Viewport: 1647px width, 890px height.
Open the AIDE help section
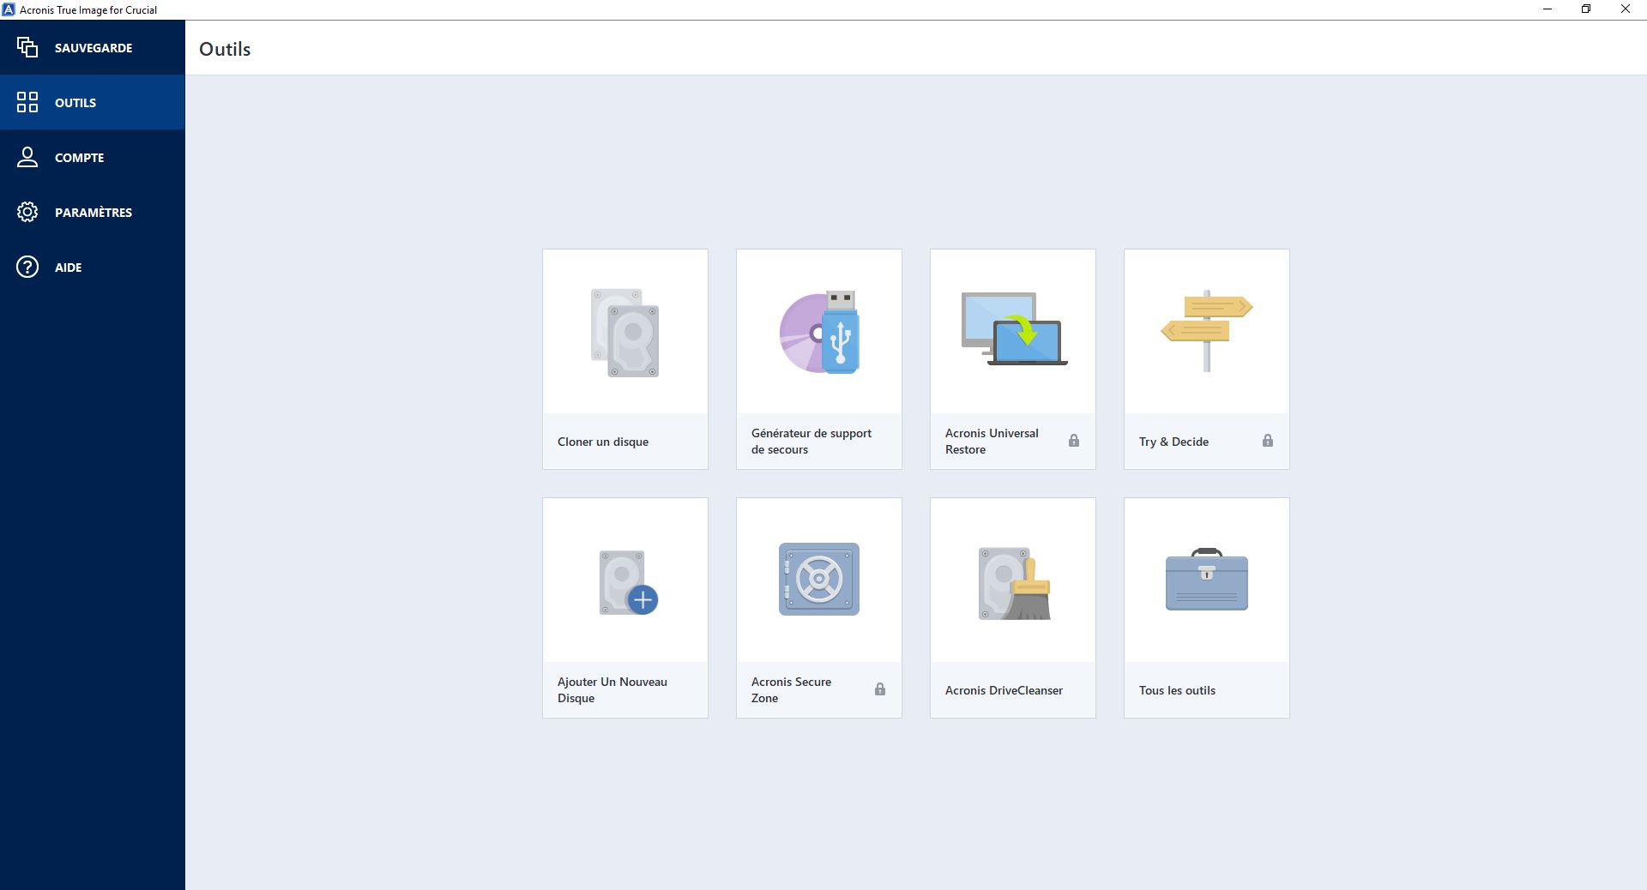93,267
